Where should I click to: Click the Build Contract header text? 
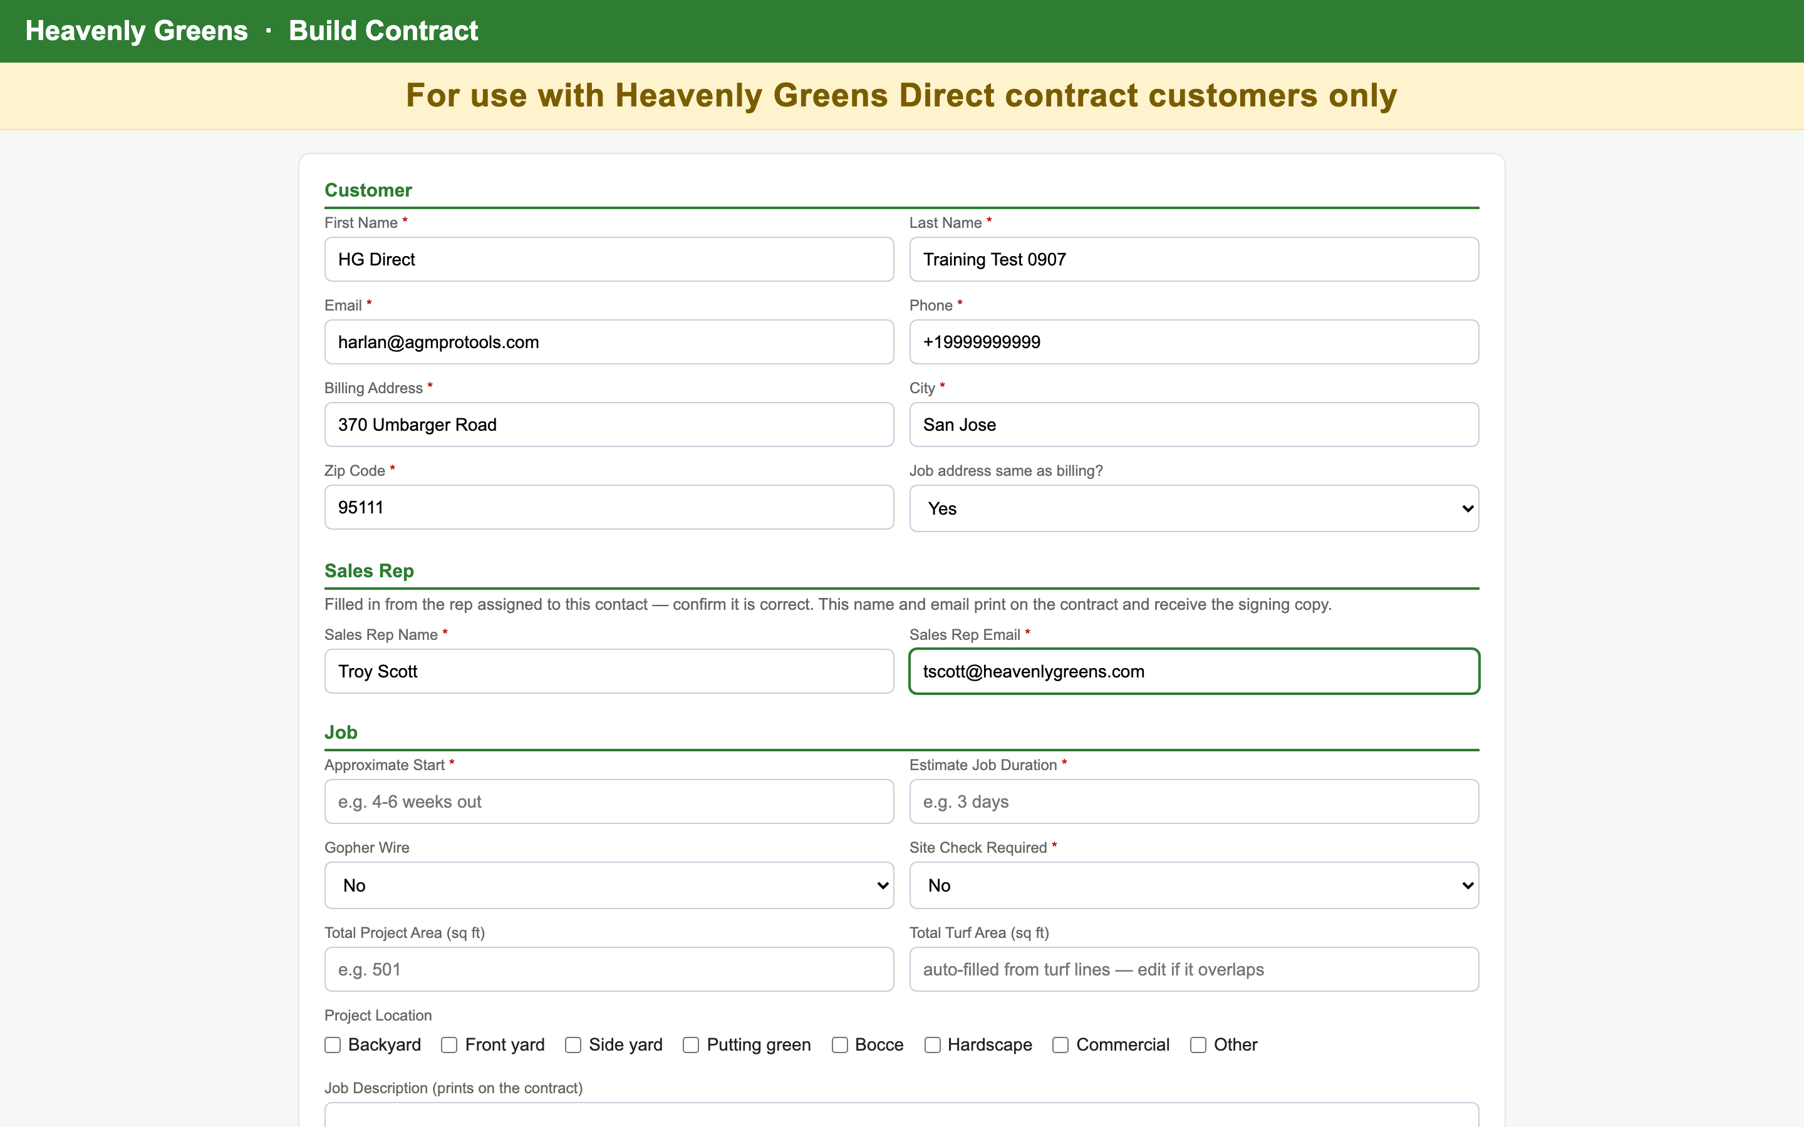(x=383, y=31)
